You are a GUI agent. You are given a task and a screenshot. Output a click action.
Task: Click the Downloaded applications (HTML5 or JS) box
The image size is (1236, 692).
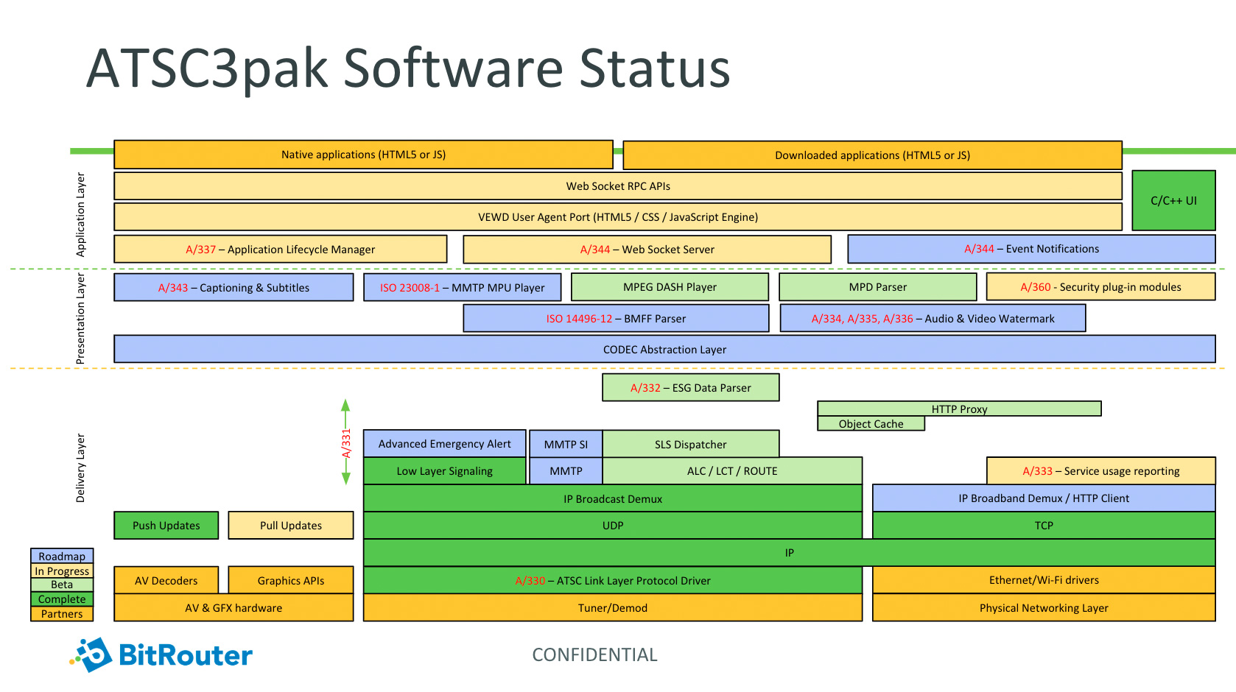click(872, 155)
